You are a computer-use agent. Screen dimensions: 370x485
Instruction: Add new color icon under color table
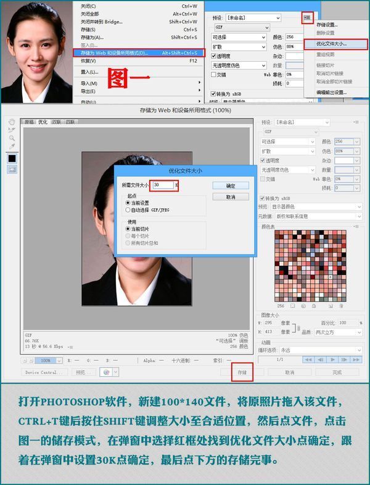pos(331,306)
